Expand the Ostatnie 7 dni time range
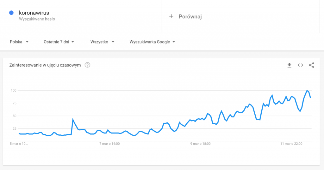The image size is (324, 170). point(59,42)
